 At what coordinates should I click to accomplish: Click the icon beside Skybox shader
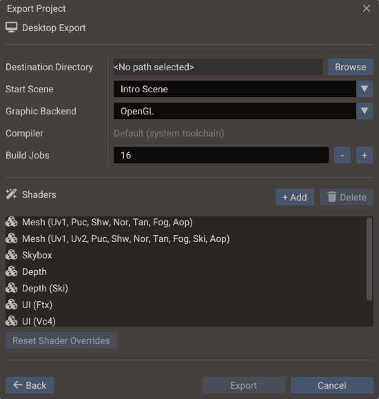pyautogui.click(x=12, y=255)
